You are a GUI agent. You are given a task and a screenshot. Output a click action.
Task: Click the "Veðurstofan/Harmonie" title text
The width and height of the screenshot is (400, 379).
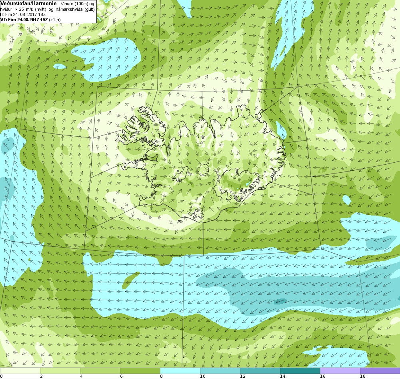(x=28, y=3)
